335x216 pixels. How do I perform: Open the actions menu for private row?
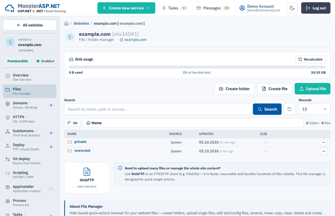[x=324, y=142]
